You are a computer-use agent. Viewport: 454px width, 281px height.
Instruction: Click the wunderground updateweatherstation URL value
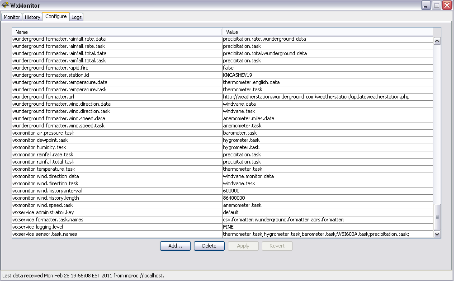pos(316,97)
